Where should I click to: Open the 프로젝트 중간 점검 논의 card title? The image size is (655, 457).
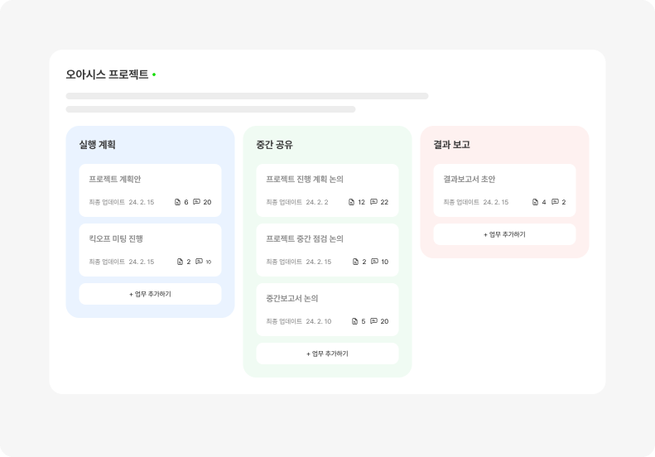coord(305,238)
